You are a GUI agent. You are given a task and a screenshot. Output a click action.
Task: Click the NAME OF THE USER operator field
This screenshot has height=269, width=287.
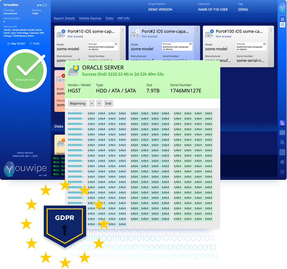click(213, 10)
